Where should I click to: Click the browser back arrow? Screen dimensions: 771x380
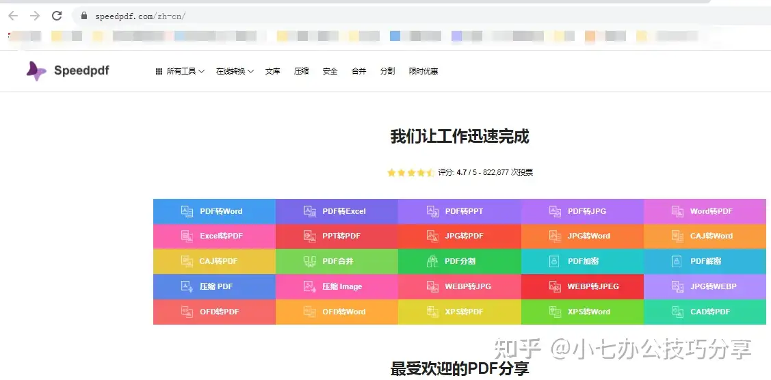click(13, 16)
